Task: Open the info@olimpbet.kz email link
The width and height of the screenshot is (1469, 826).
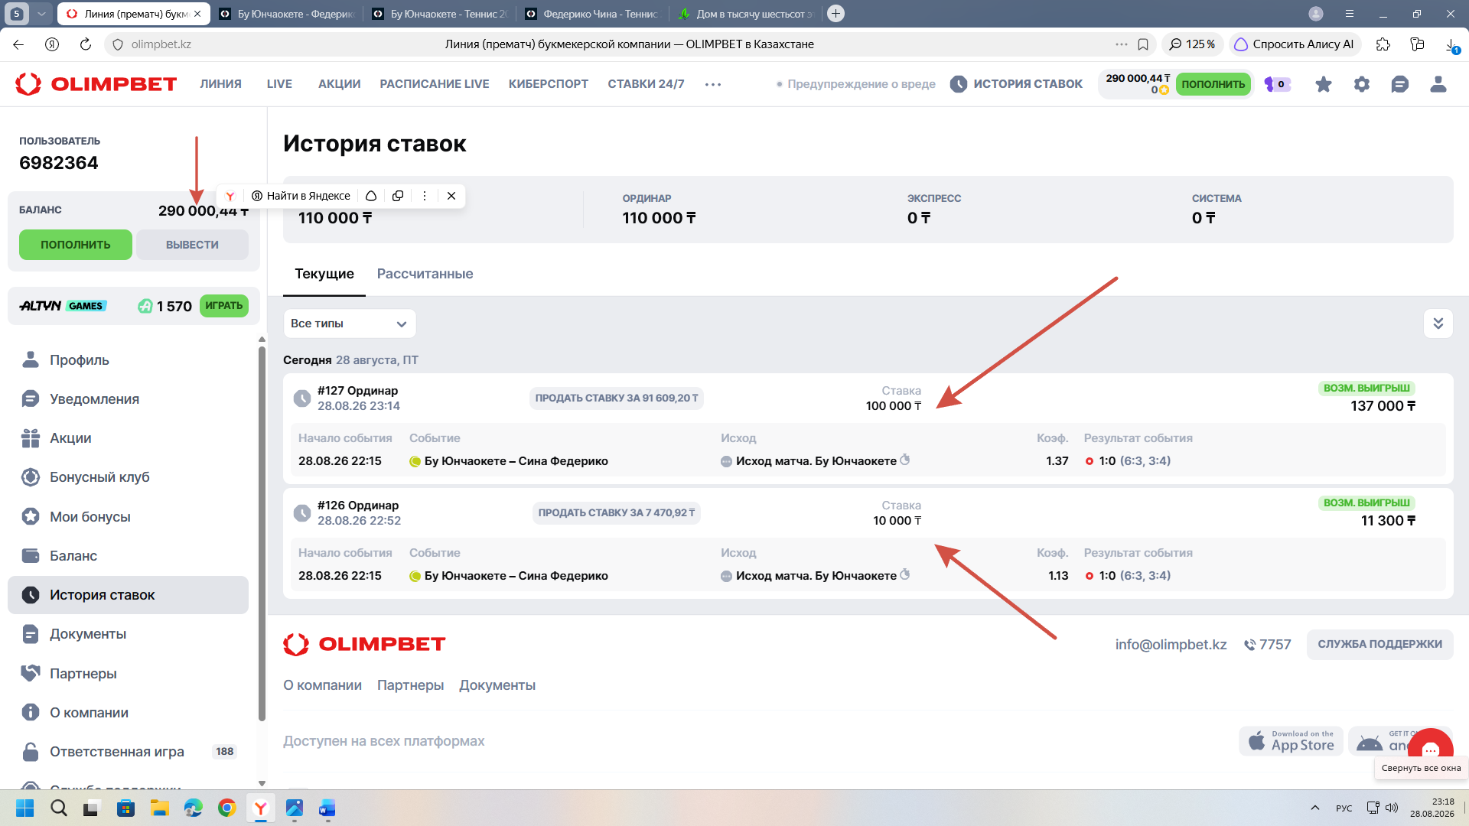Action: point(1171,645)
